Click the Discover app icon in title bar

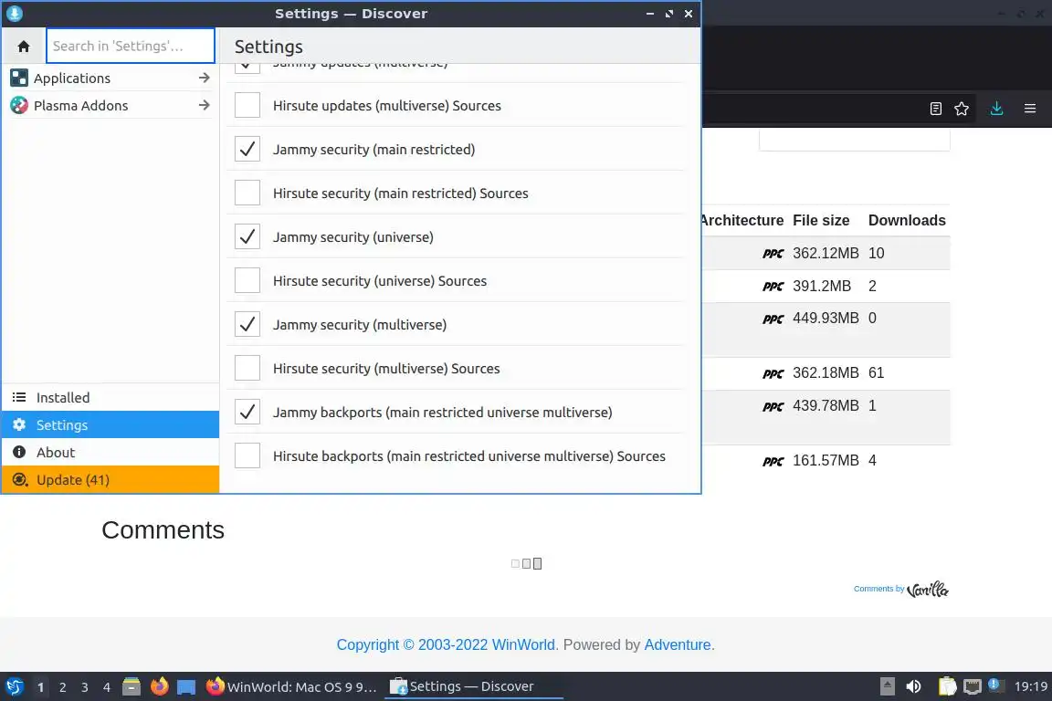(x=14, y=14)
